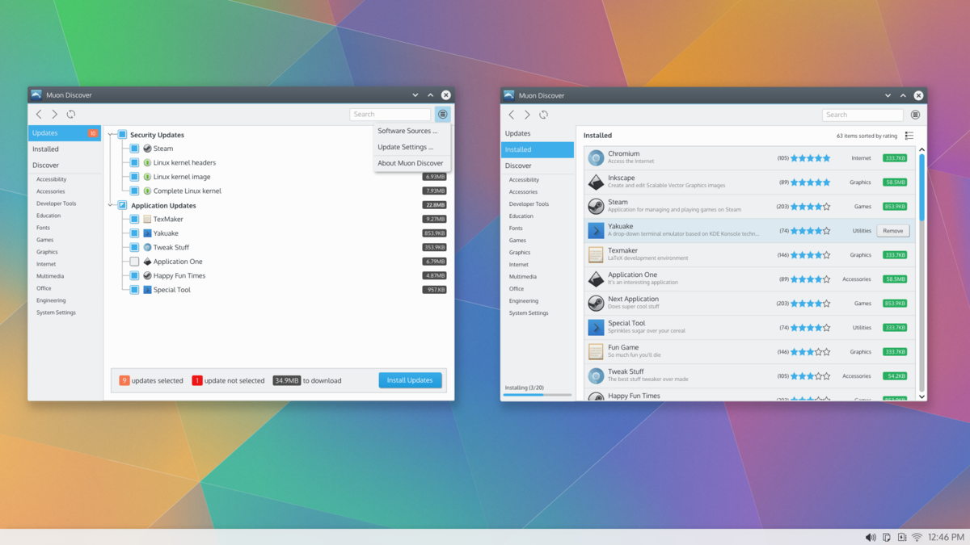Viewport: 970px width, 545px height.
Task: Click the hamburger menu icon in the Installed apps window
Action: [915, 115]
